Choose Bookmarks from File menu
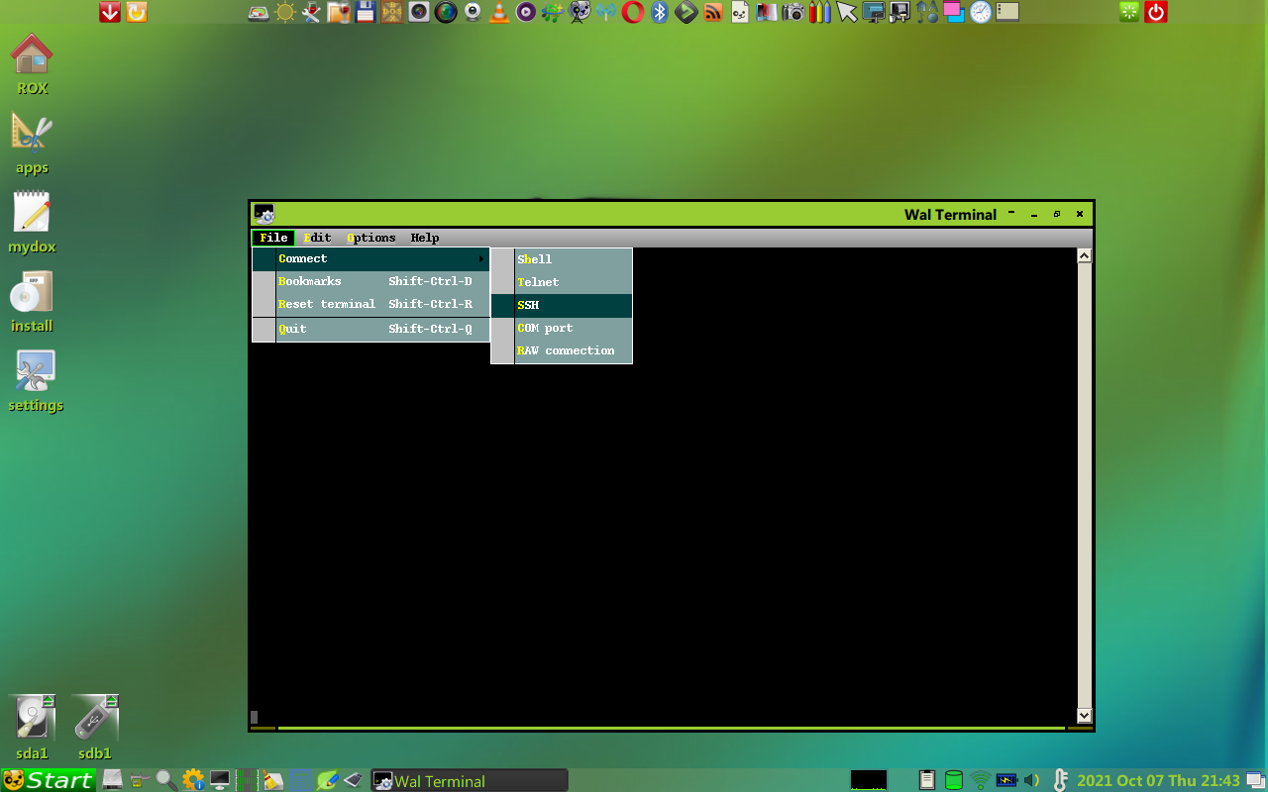 click(x=371, y=281)
